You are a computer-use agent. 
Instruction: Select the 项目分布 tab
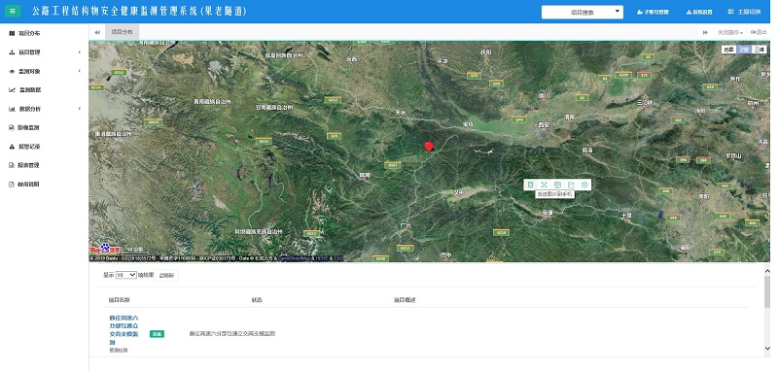[x=123, y=32]
